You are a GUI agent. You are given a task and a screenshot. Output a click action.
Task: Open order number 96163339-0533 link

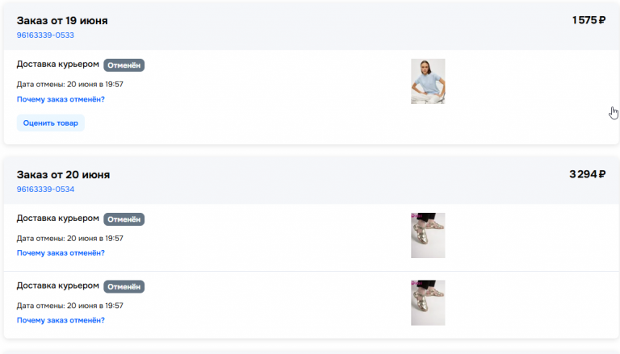pyautogui.click(x=45, y=35)
